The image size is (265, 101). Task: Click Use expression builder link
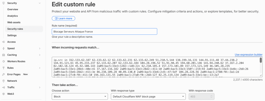(249, 55)
